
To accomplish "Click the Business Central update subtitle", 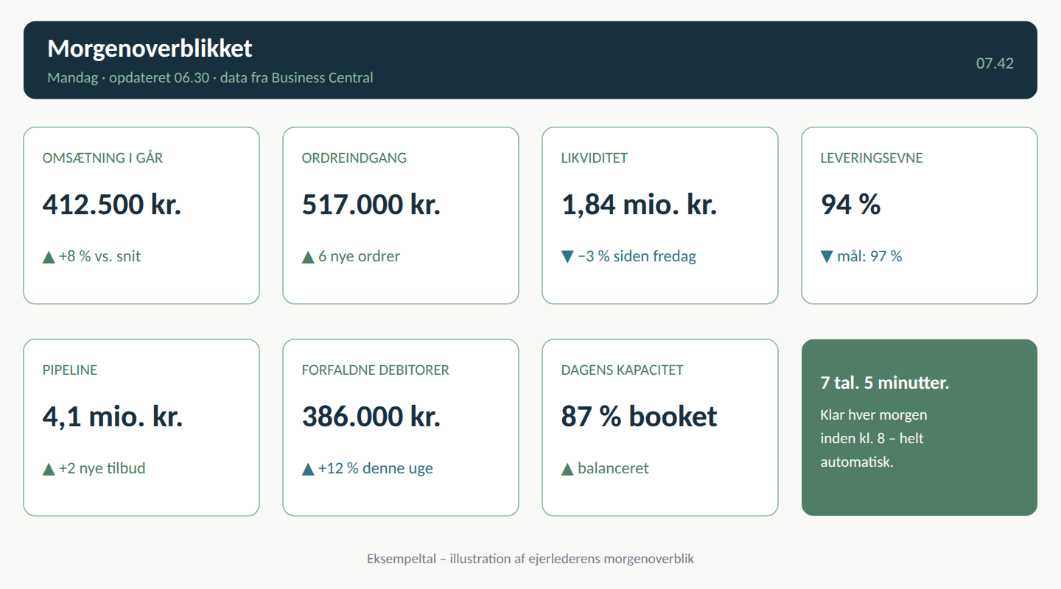I will coord(210,77).
